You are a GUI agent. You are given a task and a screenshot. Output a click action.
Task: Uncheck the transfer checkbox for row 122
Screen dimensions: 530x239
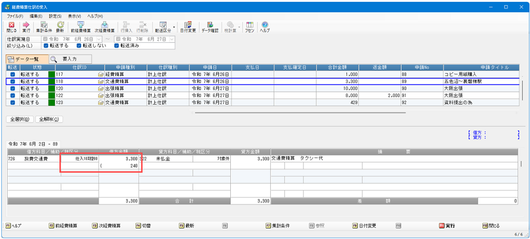point(12,95)
